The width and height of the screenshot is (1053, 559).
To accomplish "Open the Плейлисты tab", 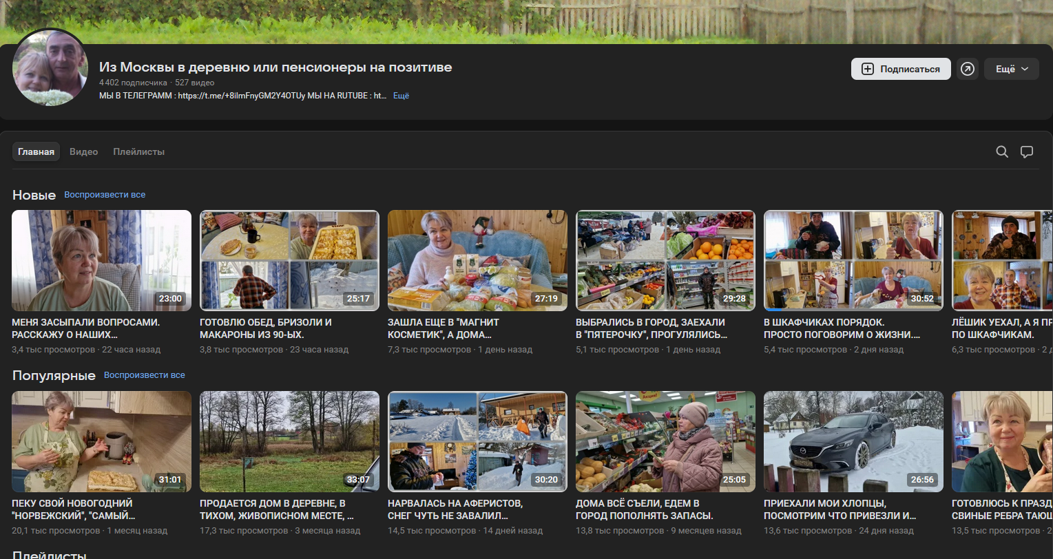I will click(x=138, y=151).
